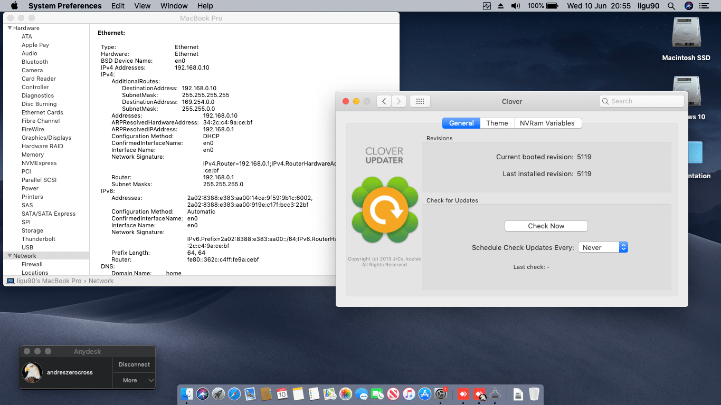
Task: Open System Information chip icon in Dock
Action: pyautogui.click(x=495, y=394)
